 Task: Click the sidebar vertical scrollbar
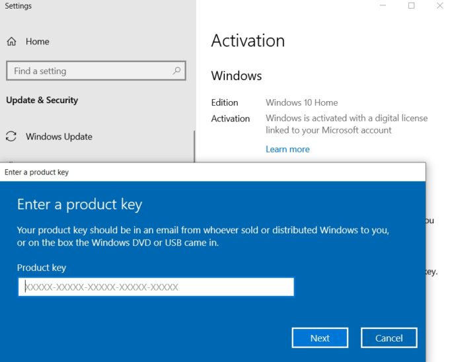tap(194, 145)
